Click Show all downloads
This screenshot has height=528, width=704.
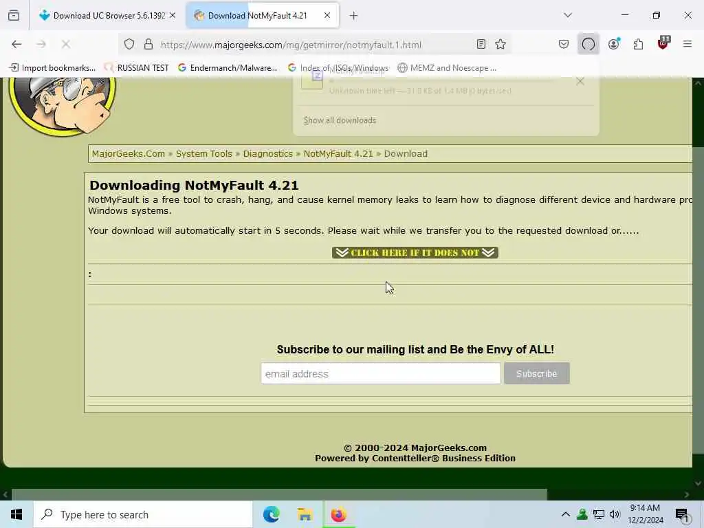(x=340, y=120)
